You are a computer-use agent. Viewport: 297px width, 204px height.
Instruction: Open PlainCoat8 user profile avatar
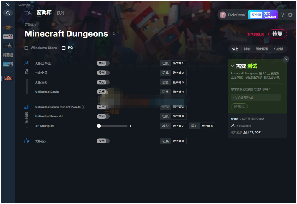point(223,15)
